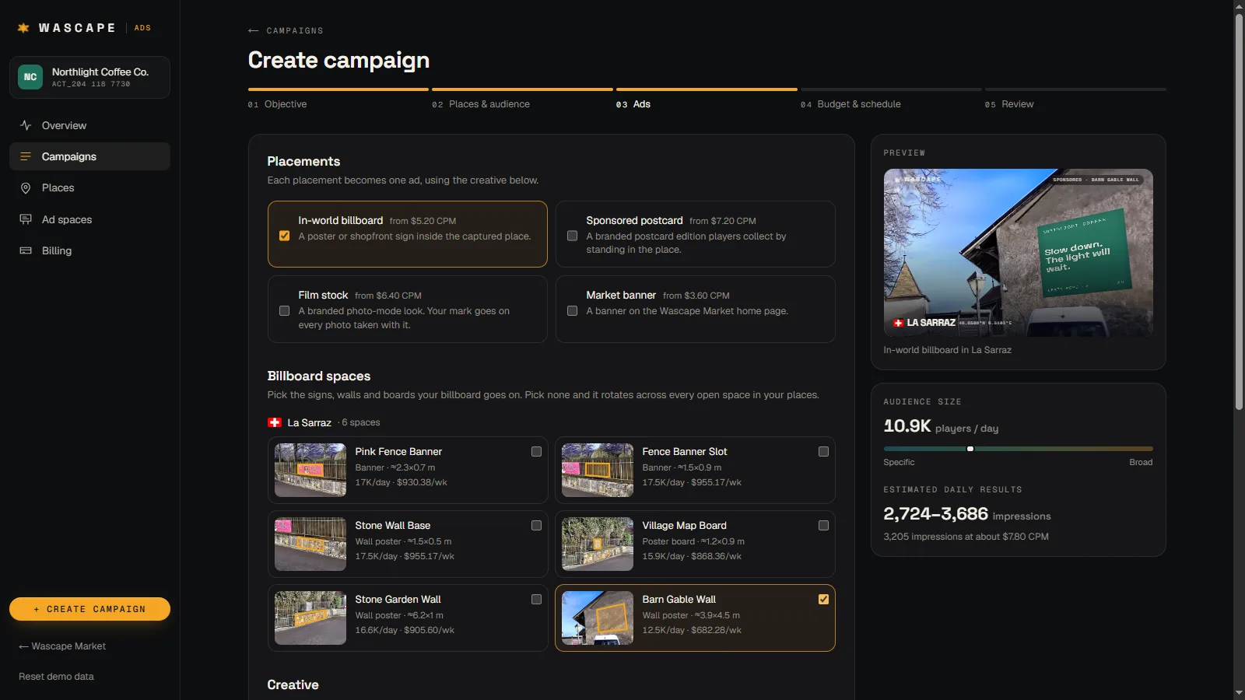This screenshot has width=1245, height=700.
Task: Enable the Film stock placement
Action: coord(284,310)
